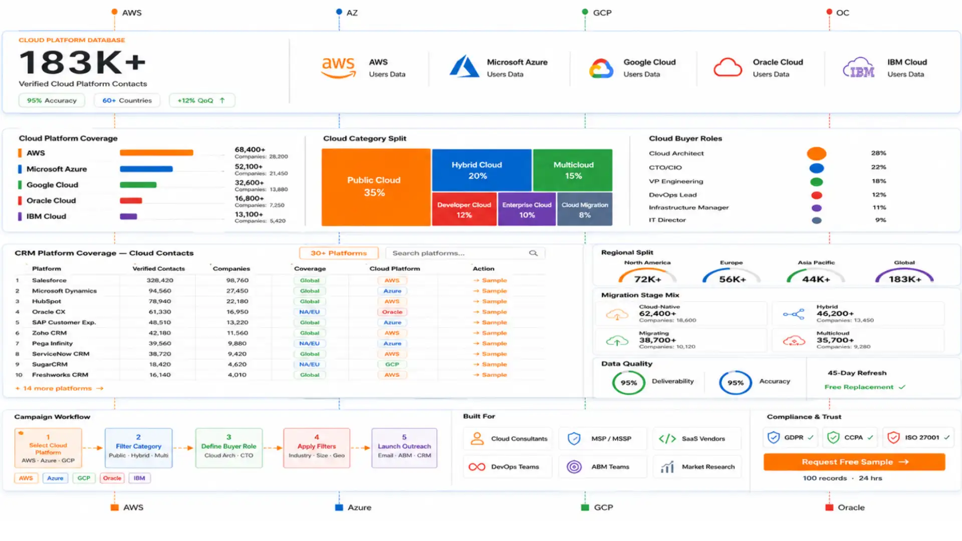This screenshot has height=541, width=962.
Task: Click workflow step 5 Launch Outreach
Action: click(x=404, y=448)
